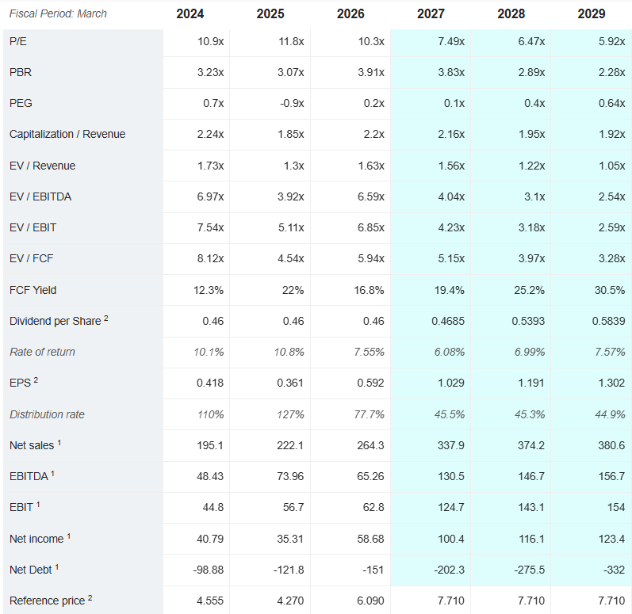Click the EBITDA value 156.7

[611, 477]
